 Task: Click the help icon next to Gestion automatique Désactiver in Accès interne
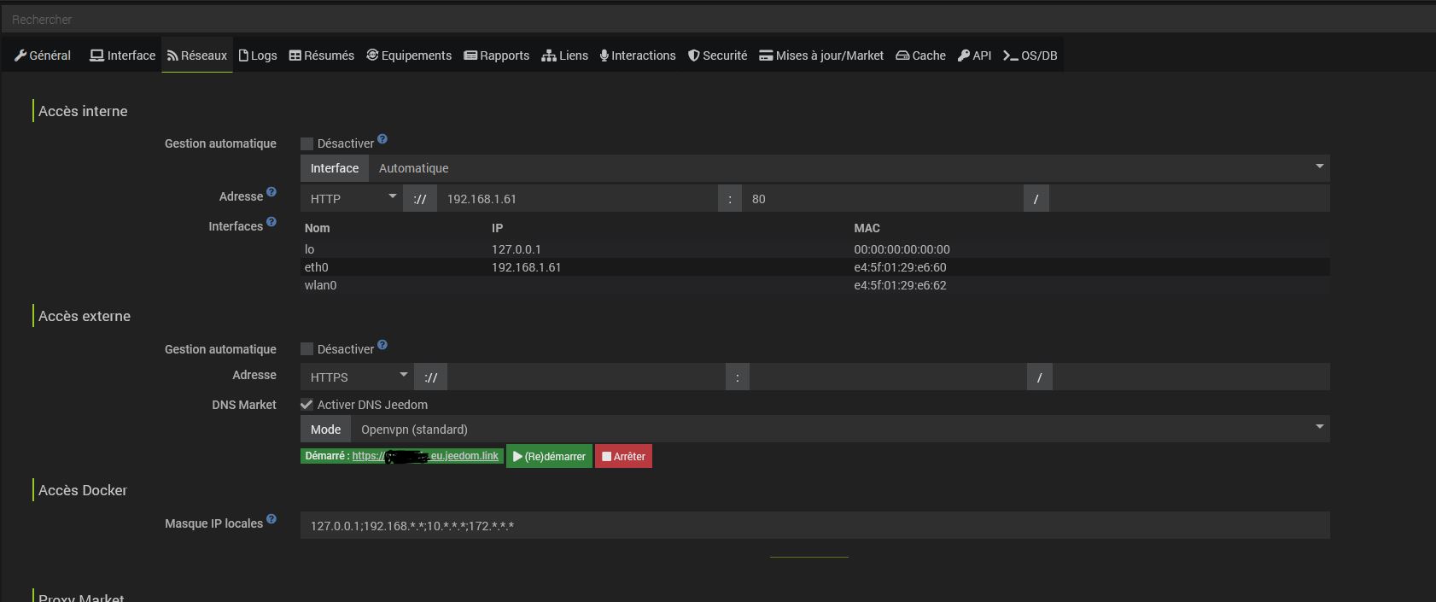click(382, 139)
